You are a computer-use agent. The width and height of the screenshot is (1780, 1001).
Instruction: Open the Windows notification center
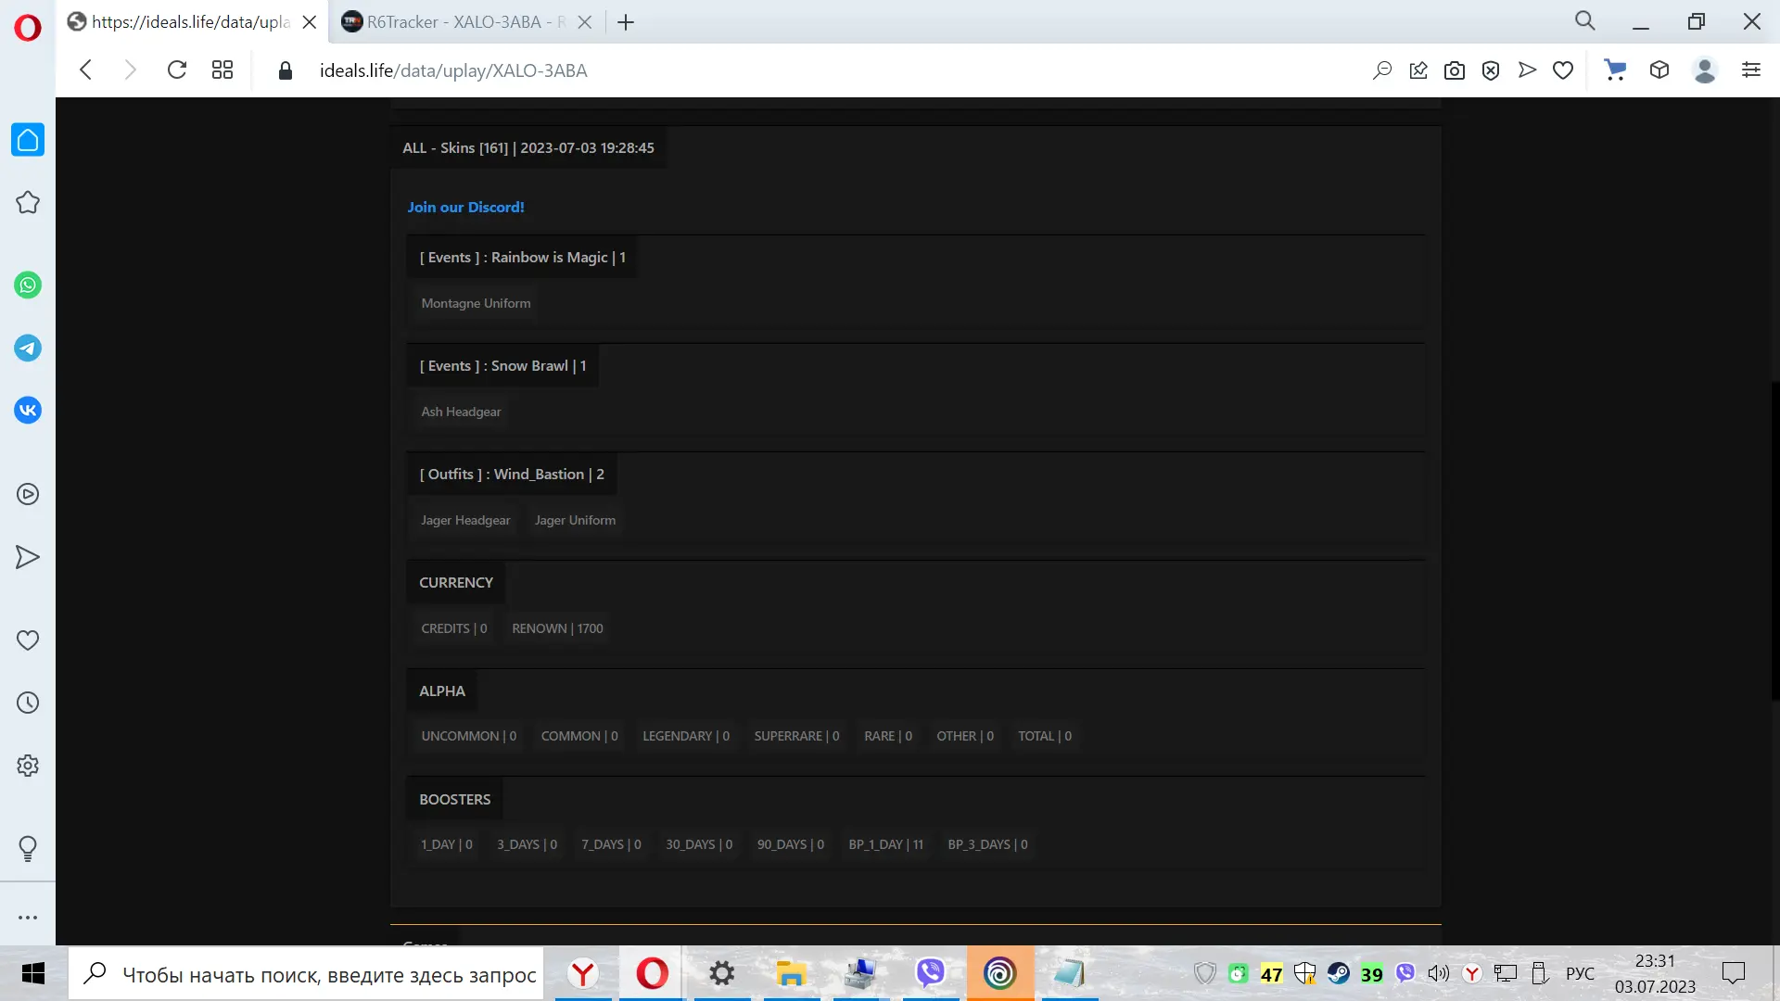1733,973
